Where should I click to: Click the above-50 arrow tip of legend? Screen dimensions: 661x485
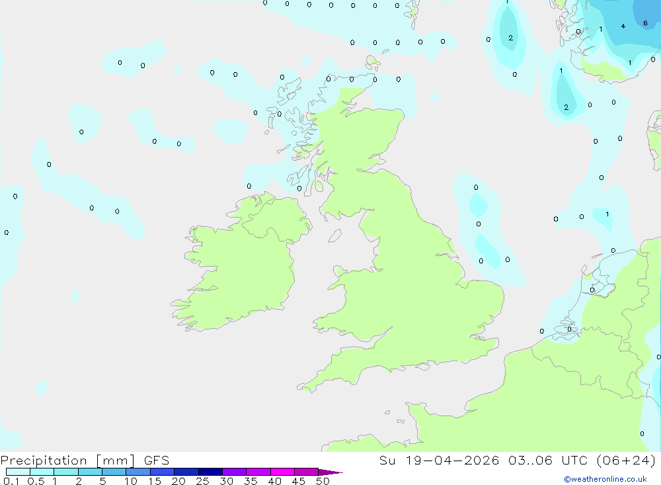[330, 472]
